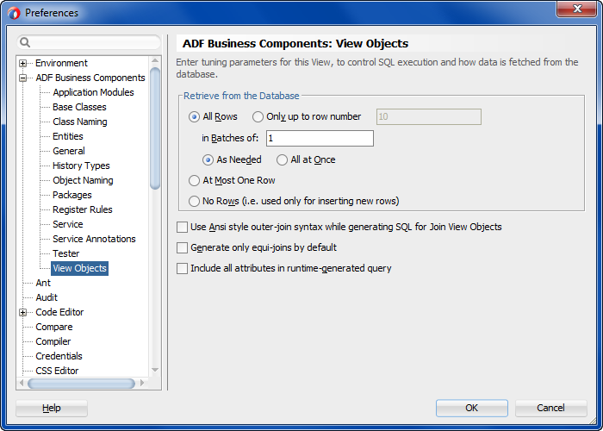Viewport: 603px width, 431px height.
Task: Enable Ansi style outer-join syntax checkbox
Action: 182,227
